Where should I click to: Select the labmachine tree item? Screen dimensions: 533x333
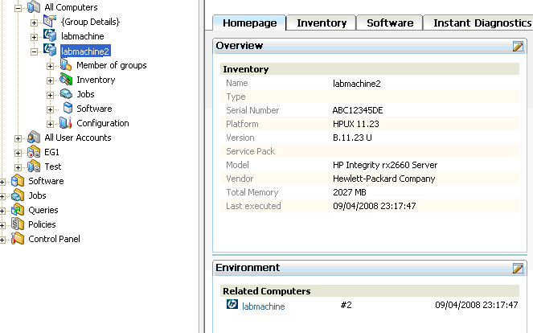pos(83,36)
